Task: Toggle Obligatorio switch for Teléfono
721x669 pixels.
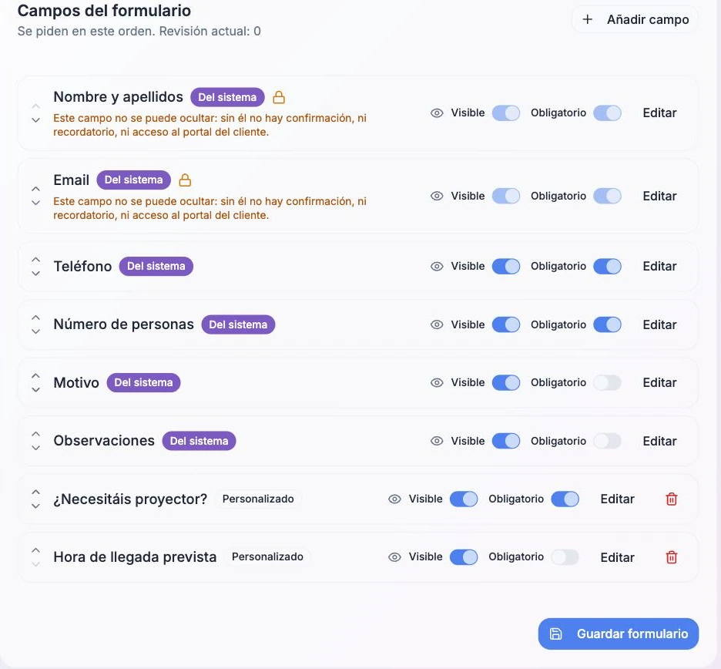Action: [x=607, y=267]
